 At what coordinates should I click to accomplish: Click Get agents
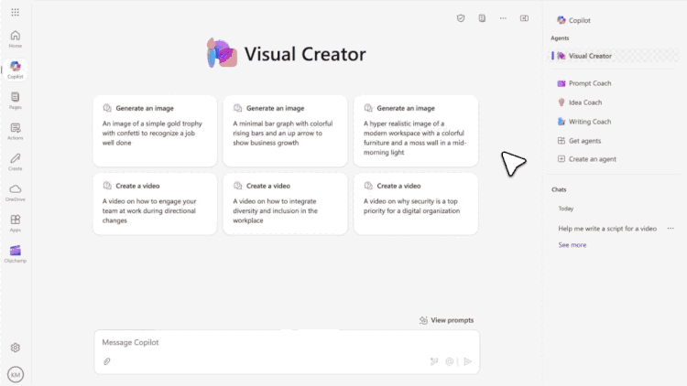click(579, 141)
